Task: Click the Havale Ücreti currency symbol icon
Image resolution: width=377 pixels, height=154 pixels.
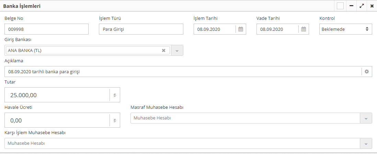Action: pos(115,120)
